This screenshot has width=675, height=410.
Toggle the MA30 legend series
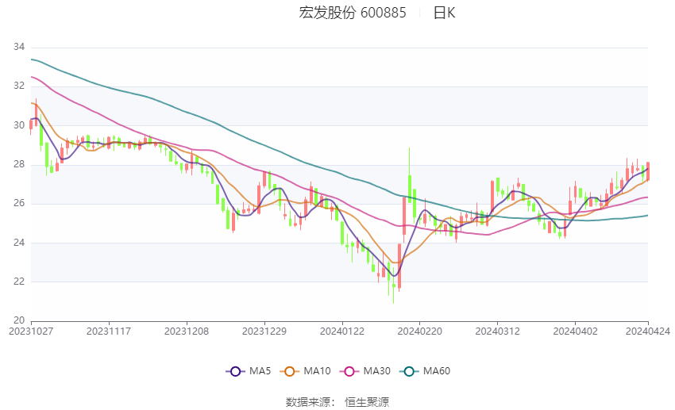365,371
